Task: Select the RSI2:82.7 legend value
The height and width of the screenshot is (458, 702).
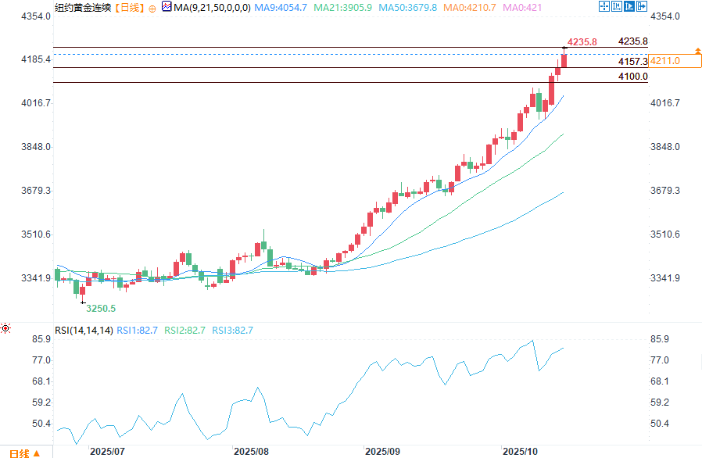Action: (184, 331)
